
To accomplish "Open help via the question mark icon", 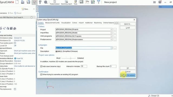I will pos(160,2).
